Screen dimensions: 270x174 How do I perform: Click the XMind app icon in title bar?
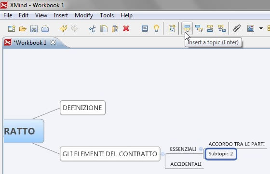tap(4, 5)
